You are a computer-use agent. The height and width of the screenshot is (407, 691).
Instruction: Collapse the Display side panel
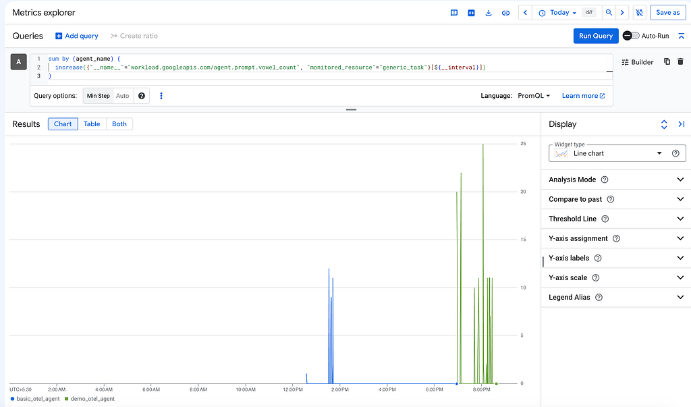coord(682,124)
